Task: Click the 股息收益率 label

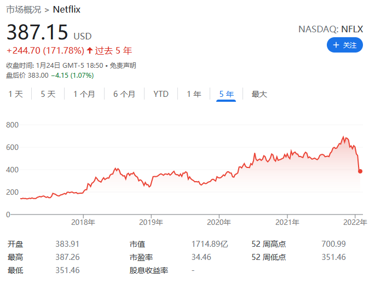Action: click(x=149, y=270)
